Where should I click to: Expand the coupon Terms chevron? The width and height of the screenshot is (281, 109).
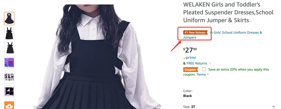point(208,75)
